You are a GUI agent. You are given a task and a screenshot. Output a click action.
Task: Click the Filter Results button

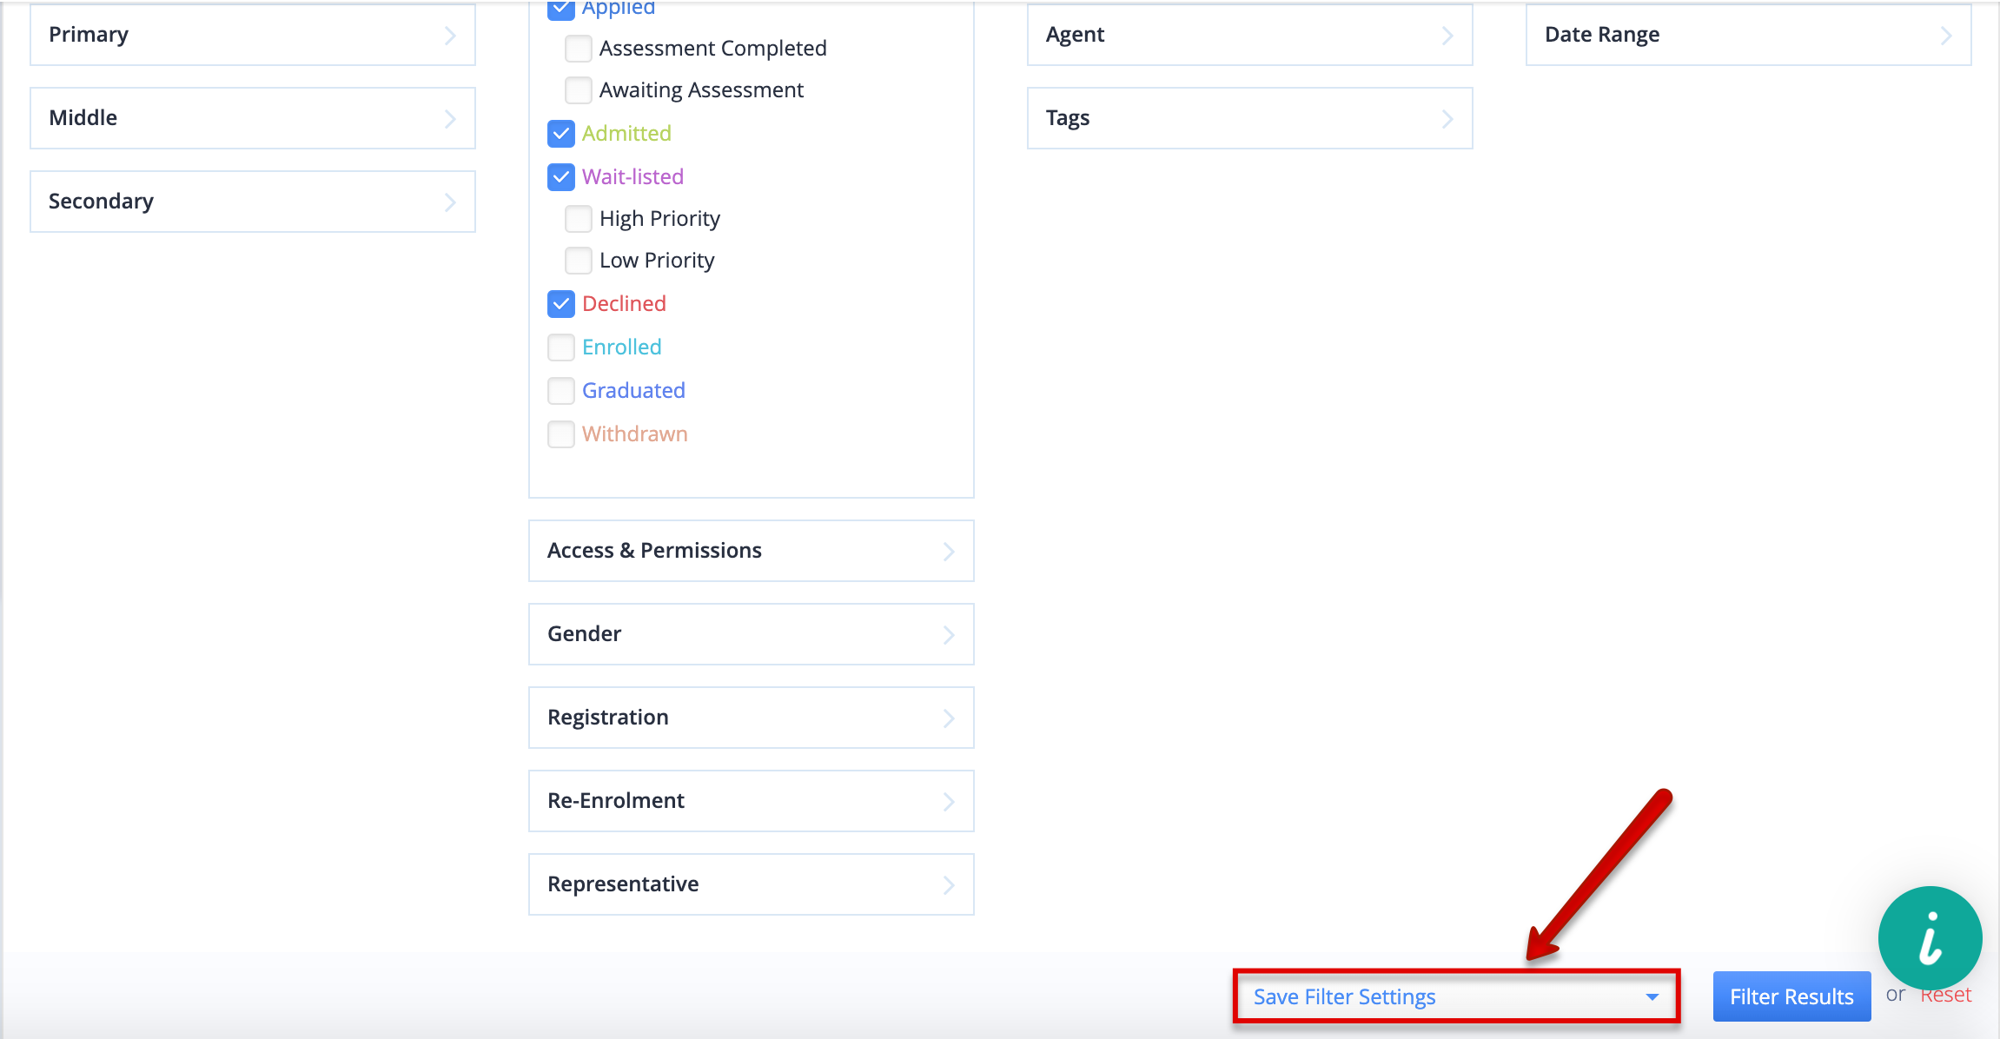click(1791, 996)
